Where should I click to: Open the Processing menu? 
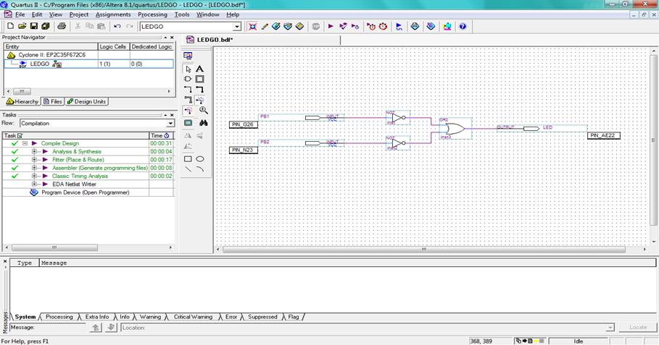pyautogui.click(x=152, y=14)
